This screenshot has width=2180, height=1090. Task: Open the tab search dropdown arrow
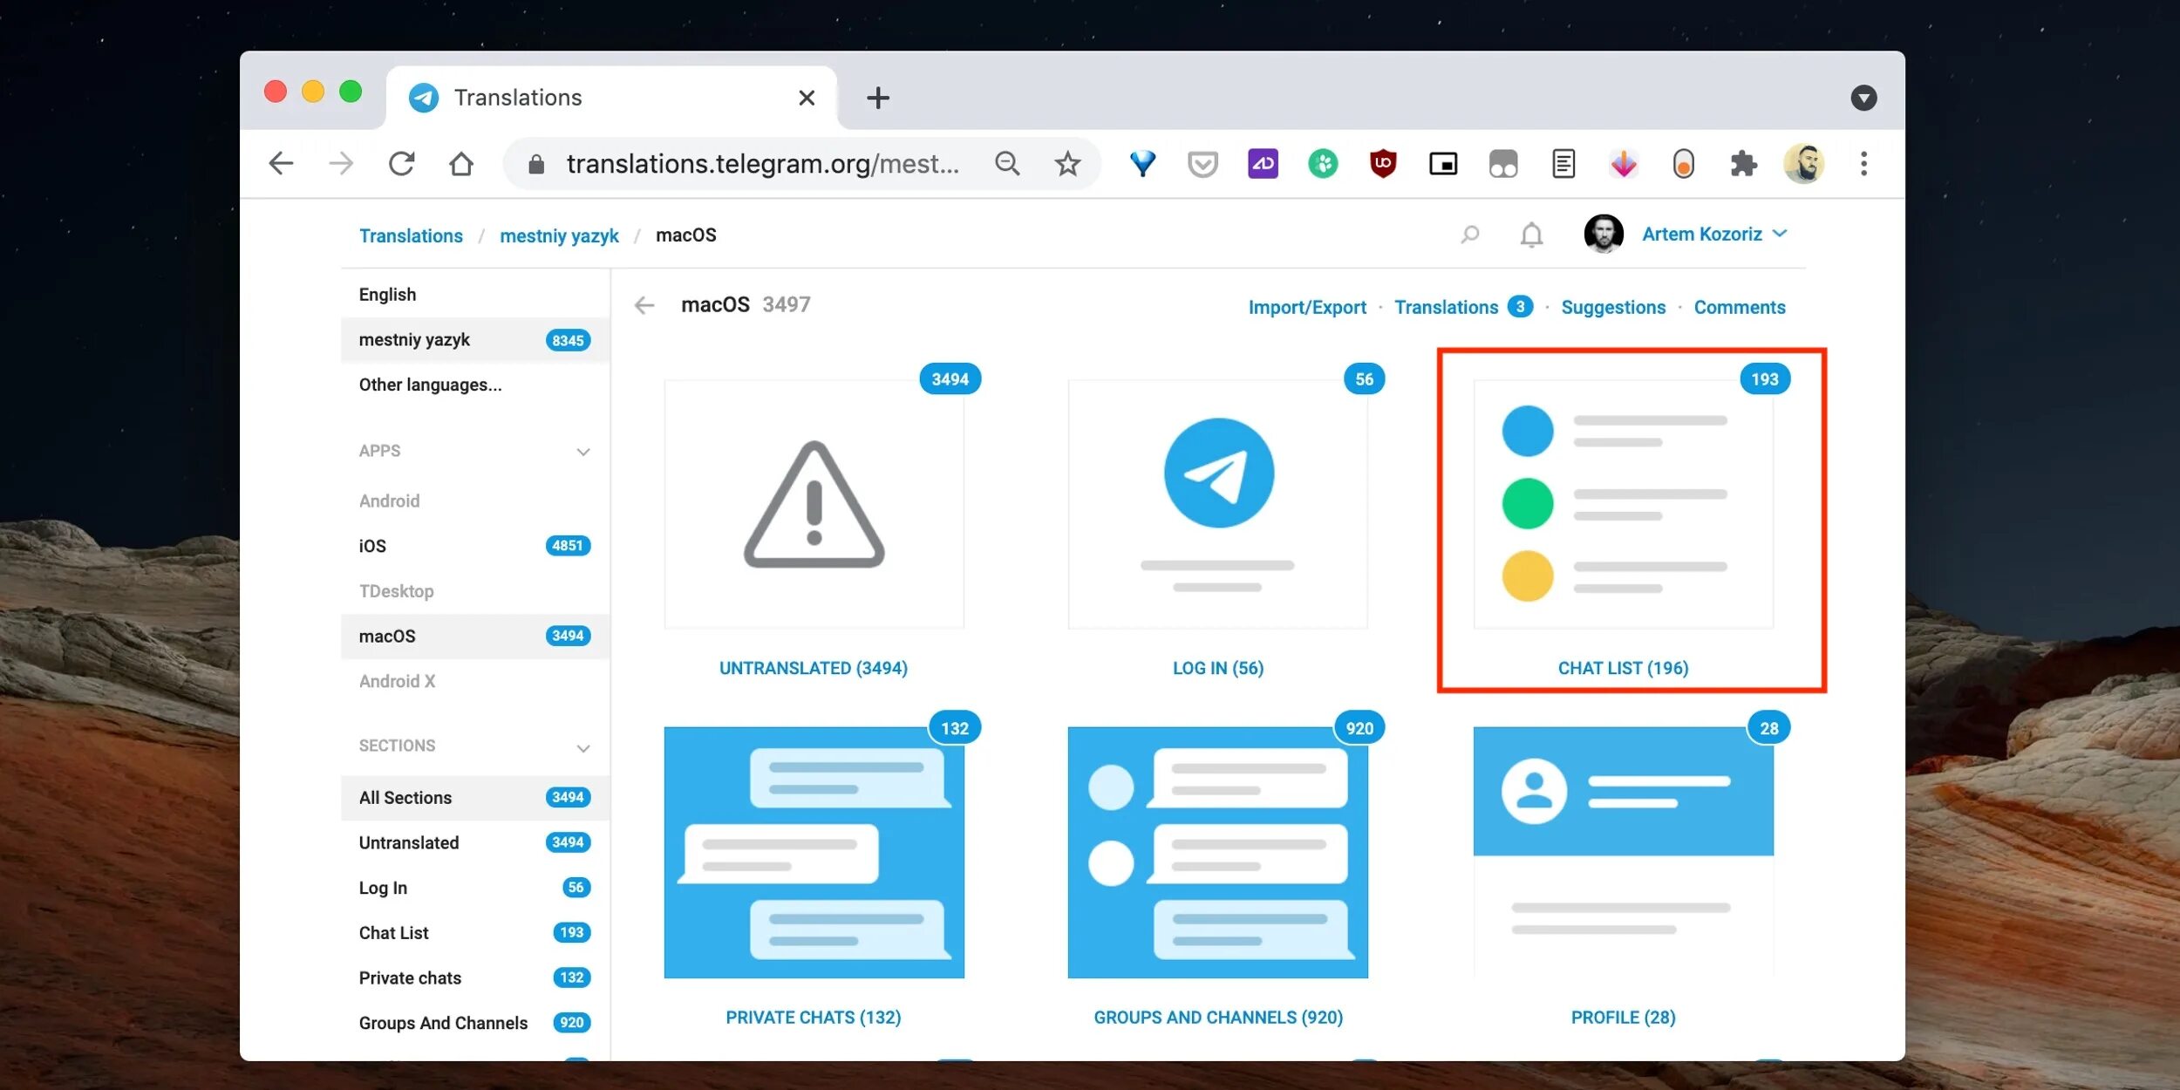[x=1863, y=98]
